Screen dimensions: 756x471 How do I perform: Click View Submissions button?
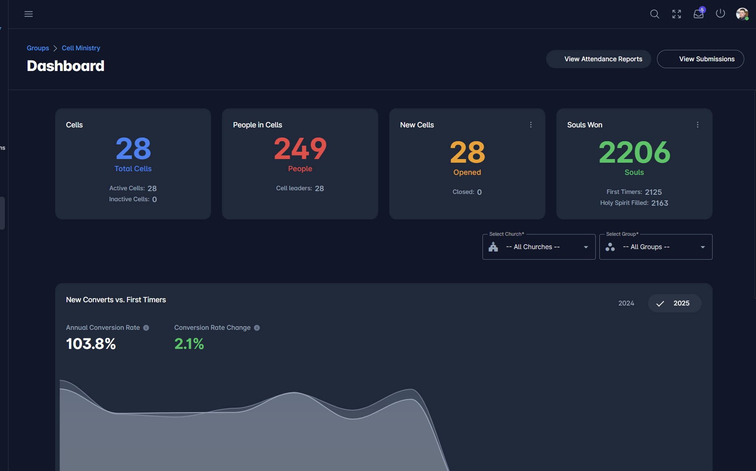point(700,59)
